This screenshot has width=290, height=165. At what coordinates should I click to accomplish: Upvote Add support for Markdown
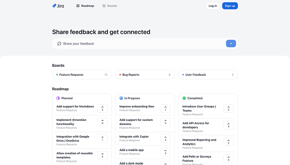click(x=102, y=109)
